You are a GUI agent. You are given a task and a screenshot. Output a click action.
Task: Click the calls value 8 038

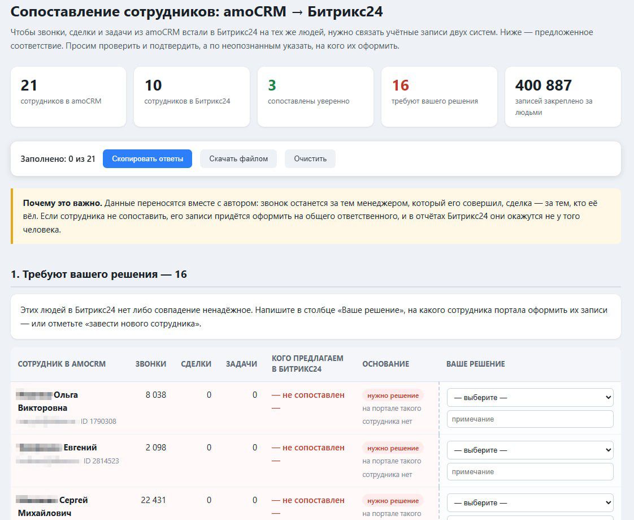click(x=155, y=395)
